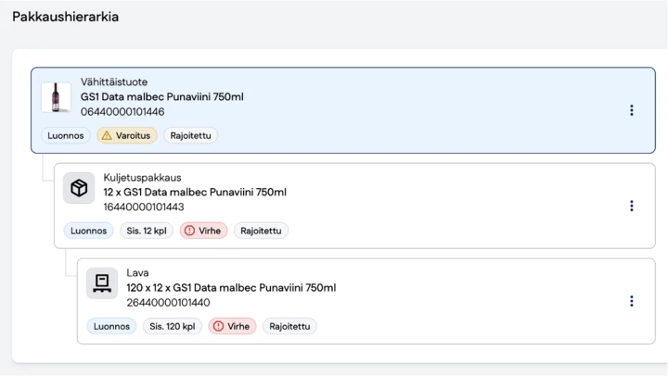
Task: Click the Sis. 12 kpl tag
Action: click(x=147, y=231)
